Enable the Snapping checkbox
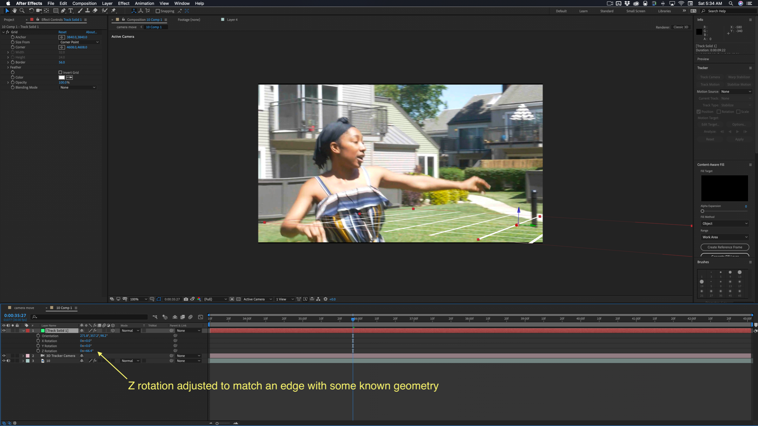This screenshot has height=426, width=758. pos(158,11)
